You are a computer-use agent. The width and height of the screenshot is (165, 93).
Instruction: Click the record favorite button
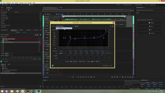tap(2, 10)
